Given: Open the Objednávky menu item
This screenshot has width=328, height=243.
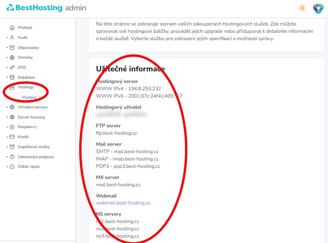Looking at the screenshot, I should pyautogui.click(x=29, y=47).
